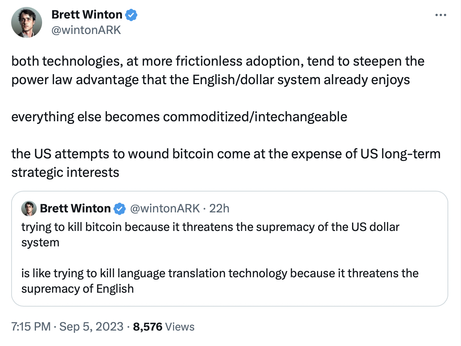The width and height of the screenshot is (461, 346).
Task: Click the "Brett Winton" name in the quoted tweet
Action: 75,209
